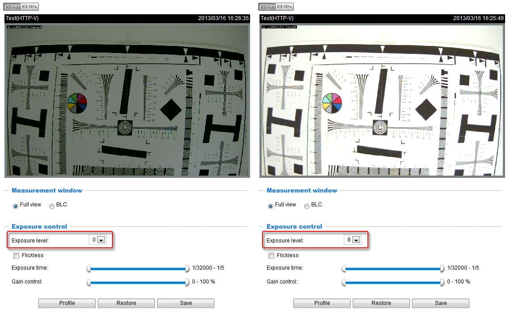Enable Flickless checkbox in right panel
The image size is (510, 312).
tap(271, 255)
